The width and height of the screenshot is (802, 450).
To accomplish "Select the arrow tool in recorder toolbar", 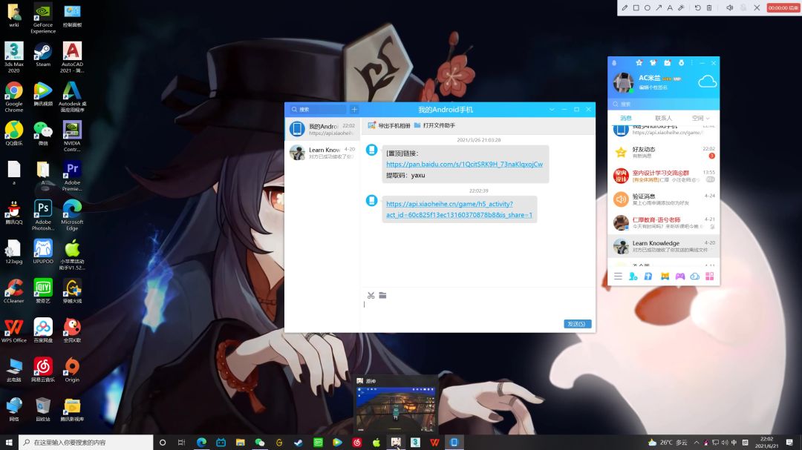I will (x=658, y=7).
